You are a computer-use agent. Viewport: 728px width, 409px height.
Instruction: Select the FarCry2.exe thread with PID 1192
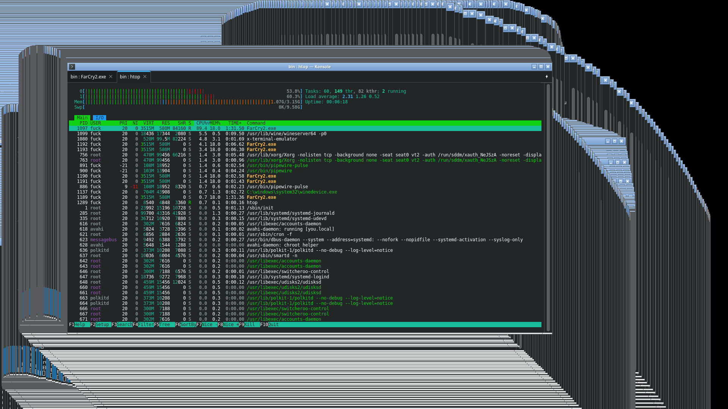point(305,144)
